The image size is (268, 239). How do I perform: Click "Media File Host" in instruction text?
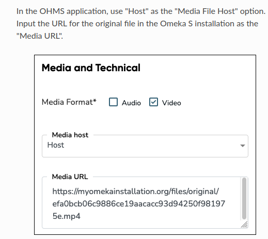206,11
